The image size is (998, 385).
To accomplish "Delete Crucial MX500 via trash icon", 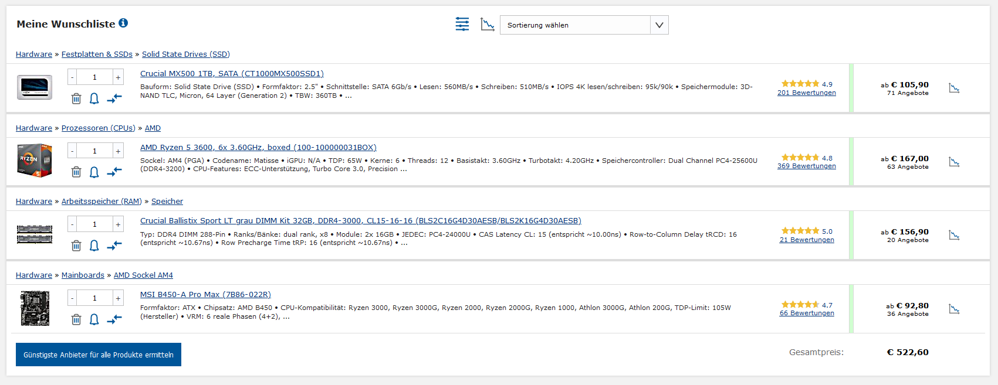I will pyautogui.click(x=76, y=98).
